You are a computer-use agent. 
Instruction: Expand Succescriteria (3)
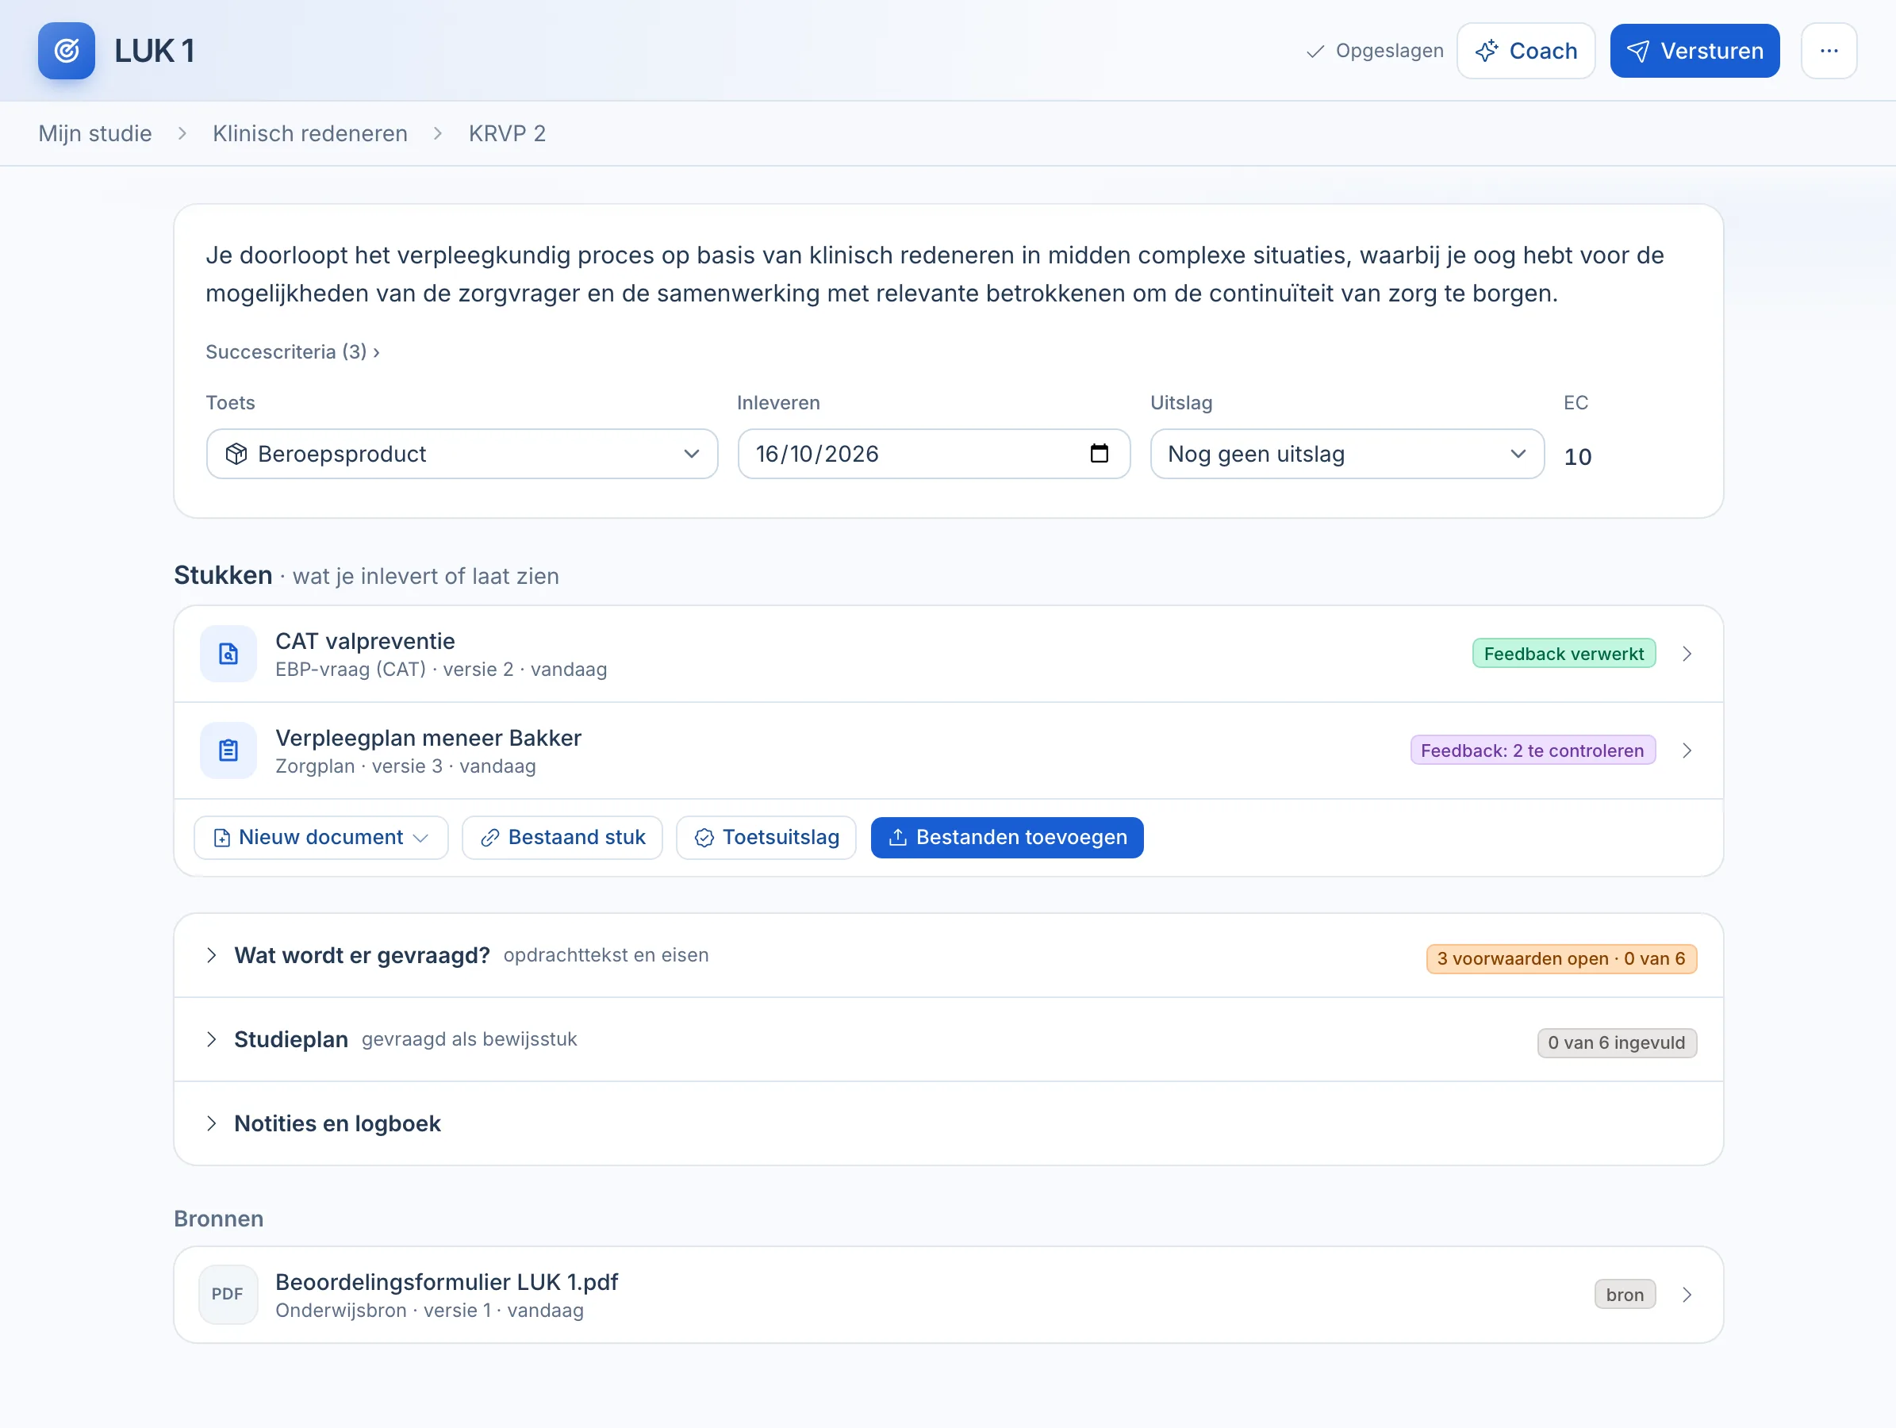(x=292, y=351)
